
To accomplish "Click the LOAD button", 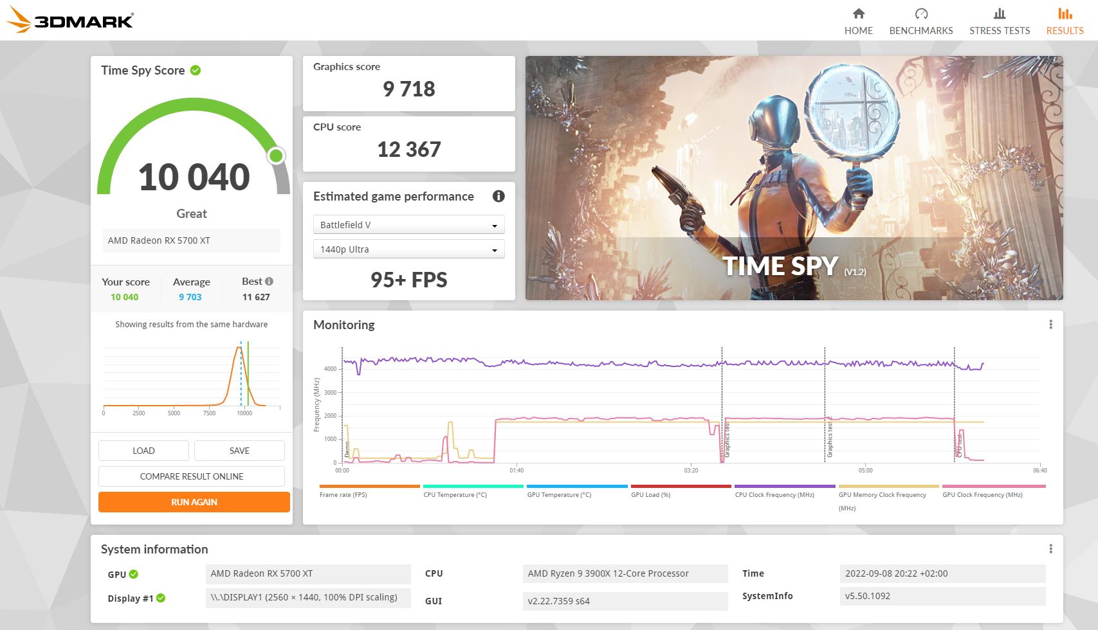I will 143,451.
